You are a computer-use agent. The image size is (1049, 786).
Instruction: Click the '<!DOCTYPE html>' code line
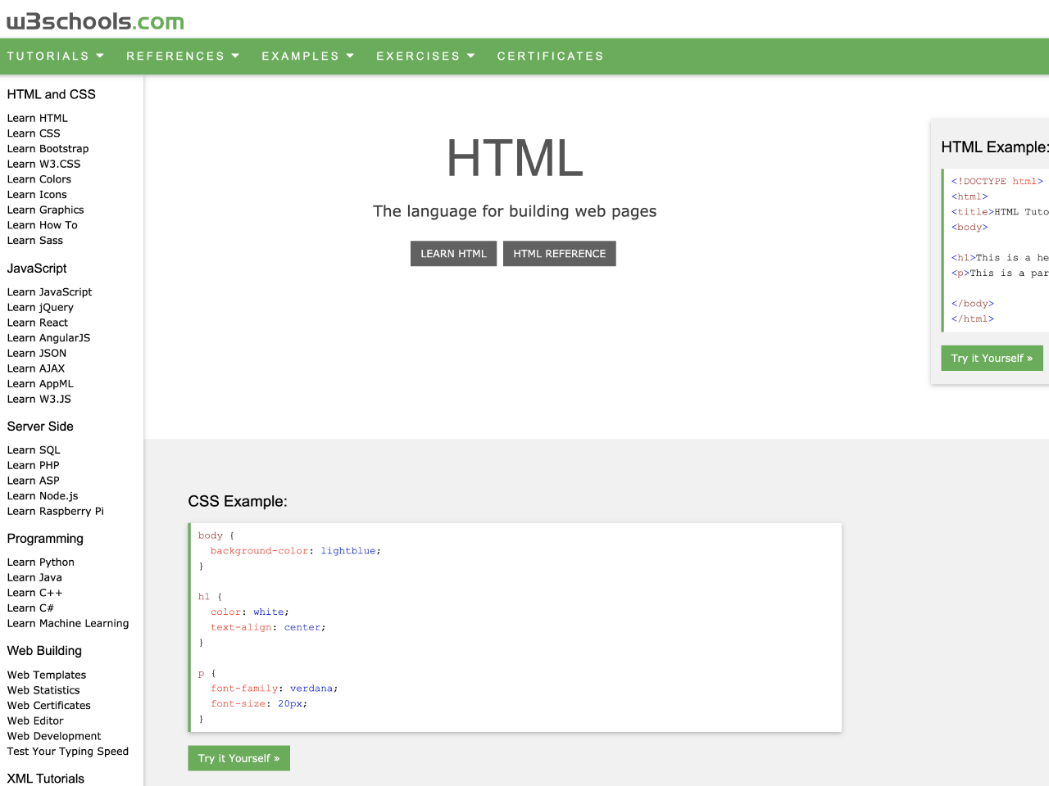pos(997,182)
